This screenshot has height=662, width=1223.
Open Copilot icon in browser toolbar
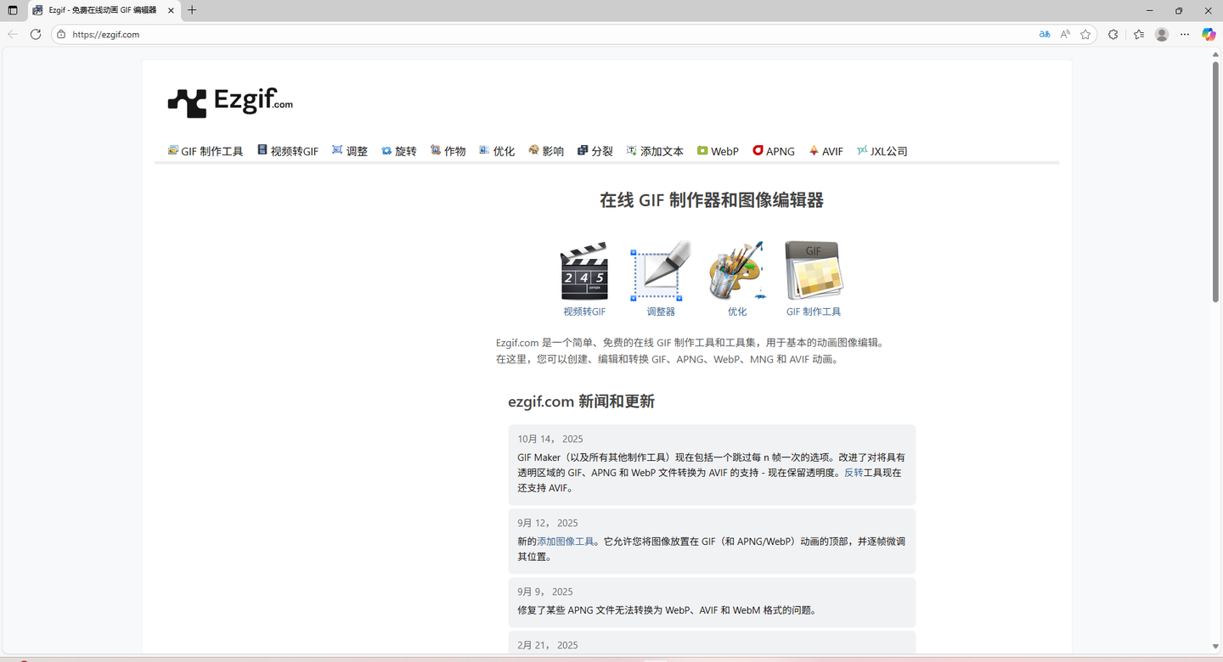[x=1209, y=34]
